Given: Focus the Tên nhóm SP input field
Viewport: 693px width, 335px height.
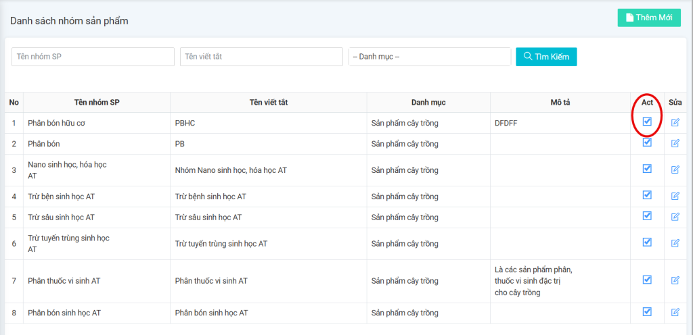Looking at the screenshot, I should tap(93, 57).
